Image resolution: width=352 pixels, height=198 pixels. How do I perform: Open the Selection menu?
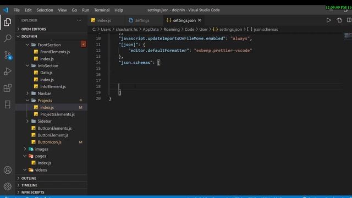(x=45, y=10)
